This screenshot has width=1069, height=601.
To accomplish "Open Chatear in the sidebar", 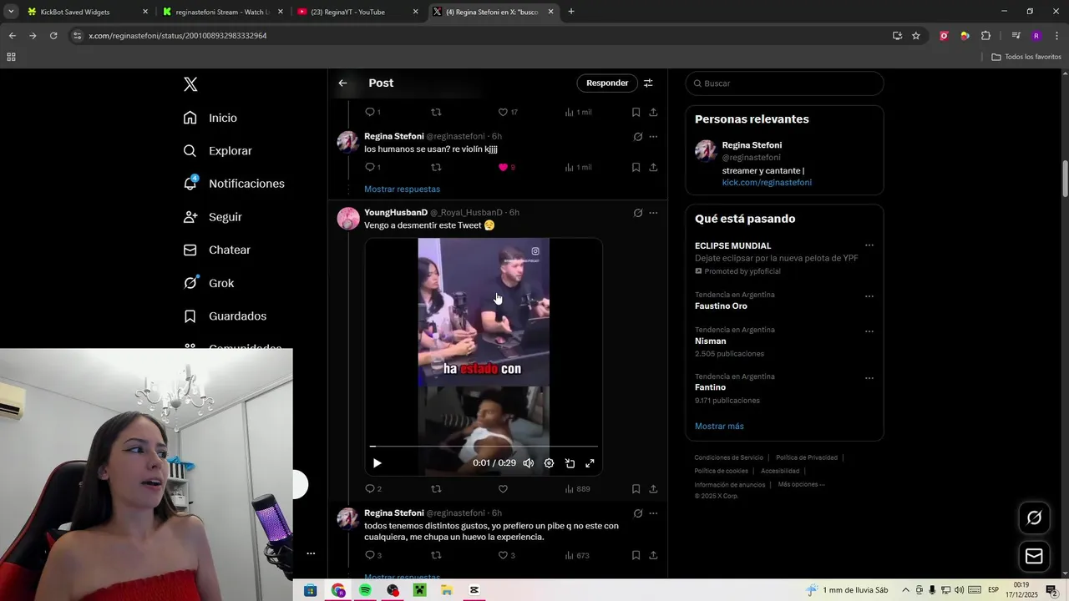I will [x=217, y=250].
